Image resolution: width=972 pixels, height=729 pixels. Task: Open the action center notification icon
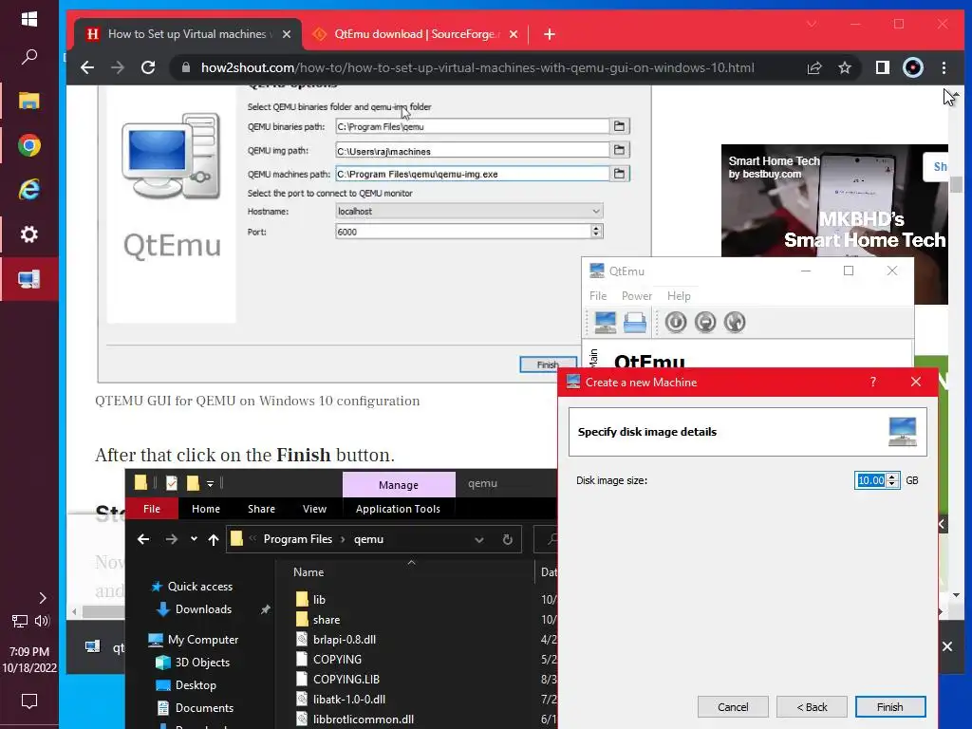(29, 701)
